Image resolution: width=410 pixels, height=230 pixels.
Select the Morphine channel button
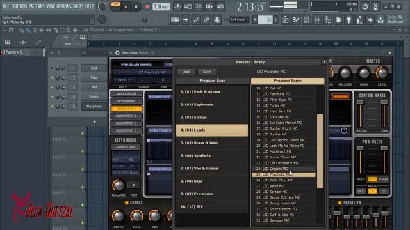pyautogui.click(x=94, y=107)
